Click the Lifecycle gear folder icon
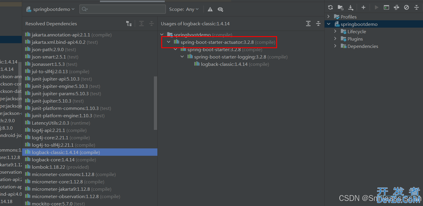 point(343,31)
